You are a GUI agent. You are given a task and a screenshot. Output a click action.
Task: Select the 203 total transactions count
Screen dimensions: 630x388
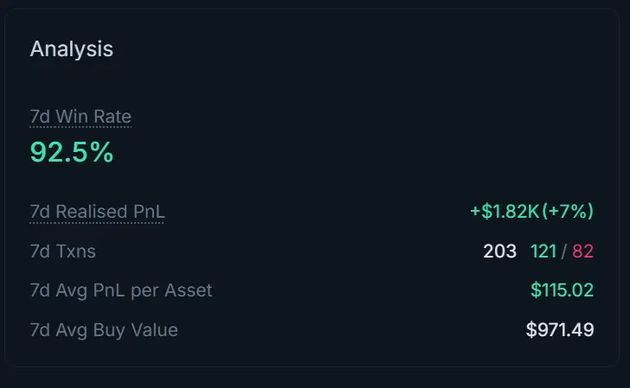point(499,251)
